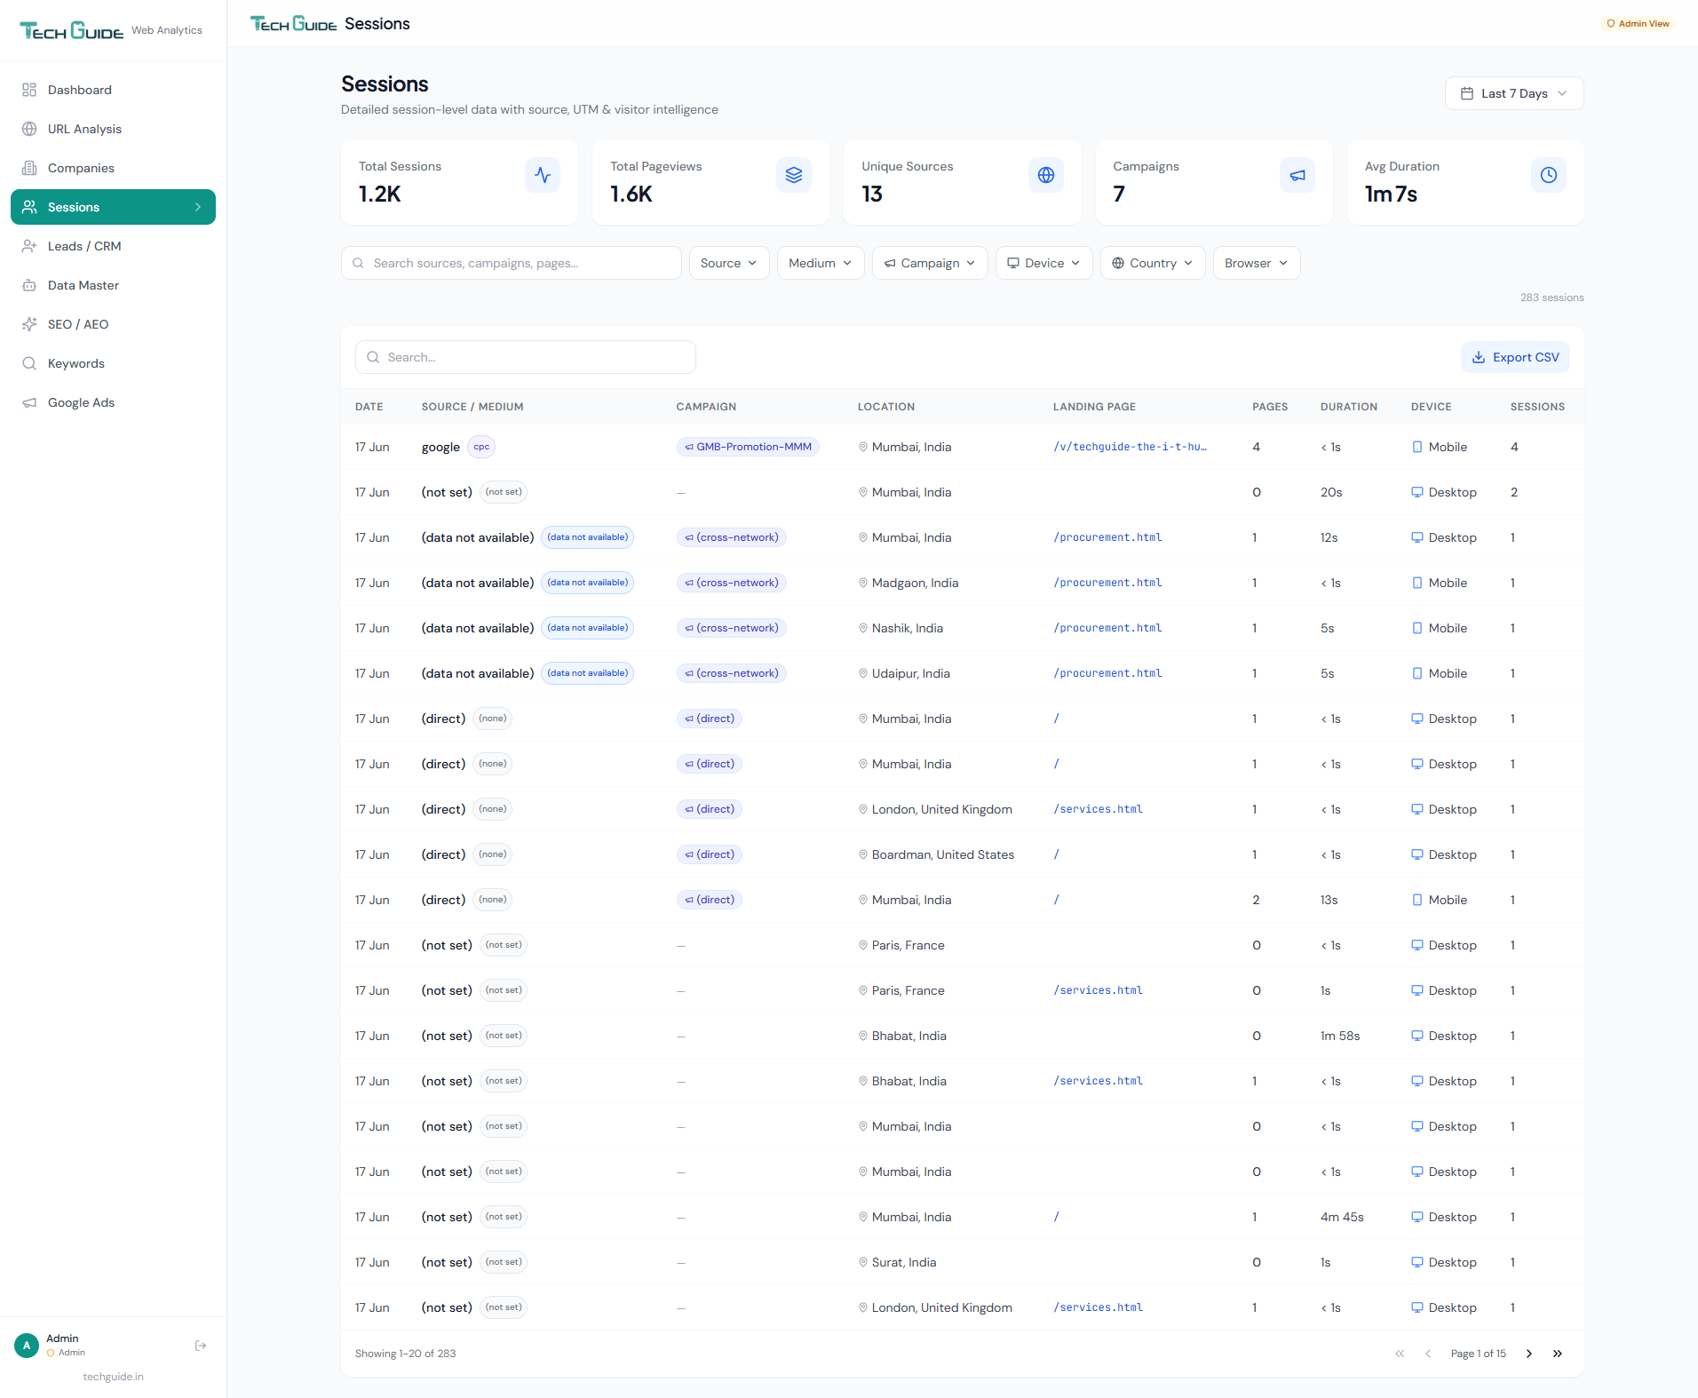Viewport: 1698px width, 1398px height.
Task: Focus the table Search input
Action: pyautogui.click(x=526, y=357)
